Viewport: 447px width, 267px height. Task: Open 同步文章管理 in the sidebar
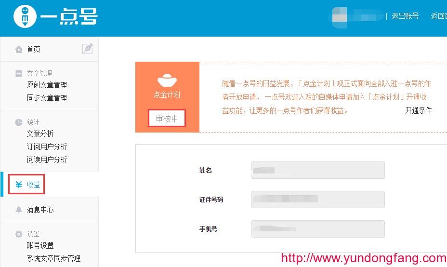47,98
